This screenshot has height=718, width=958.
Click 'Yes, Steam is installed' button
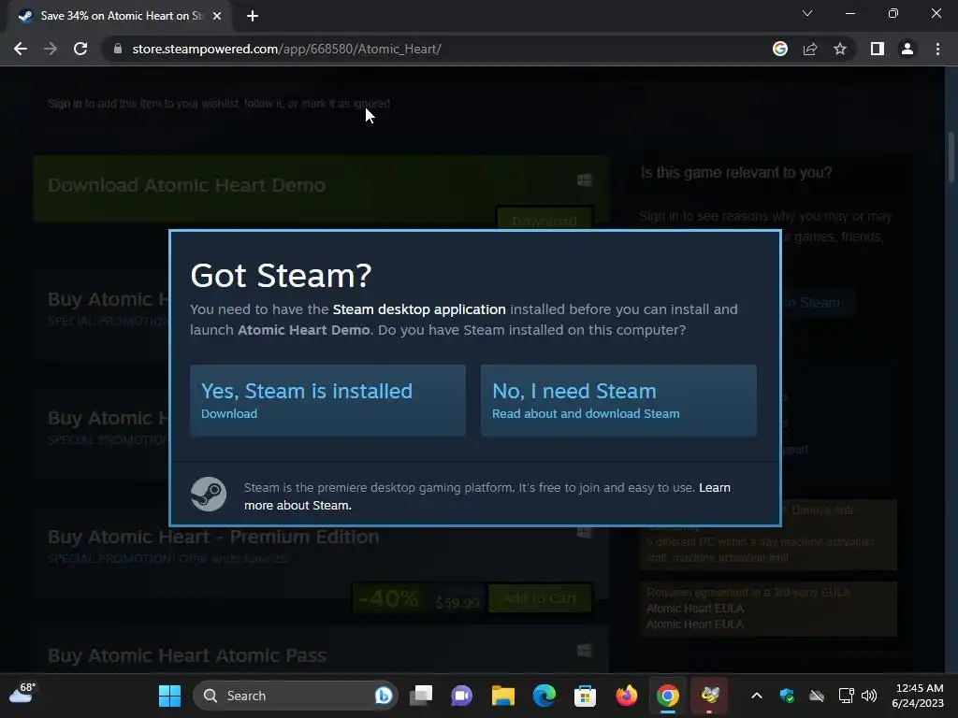[328, 400]
